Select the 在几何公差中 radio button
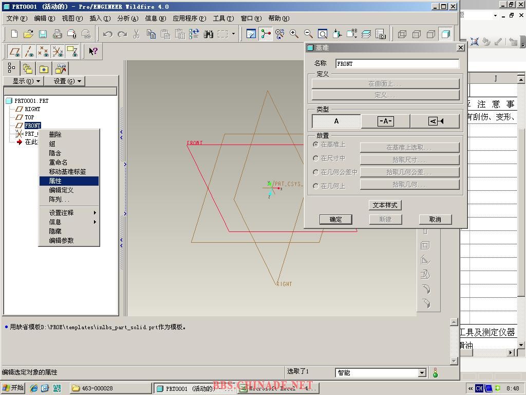This screenshot has width=526, height=395. pyautogui.click(x=316, y=172)
